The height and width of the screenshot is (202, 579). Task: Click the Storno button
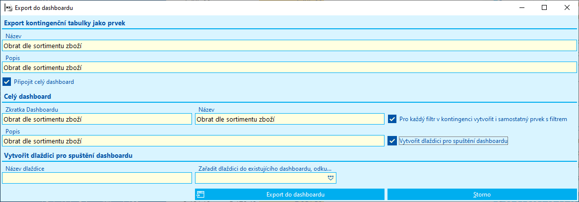(x=482, y=195)
